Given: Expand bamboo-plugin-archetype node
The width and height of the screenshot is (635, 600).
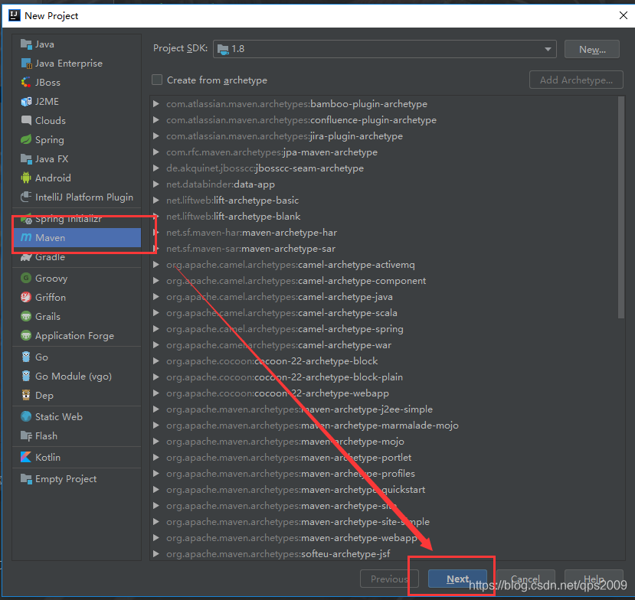Looking at the screenshot, I should pyautogui.click(x=156, y=104).
